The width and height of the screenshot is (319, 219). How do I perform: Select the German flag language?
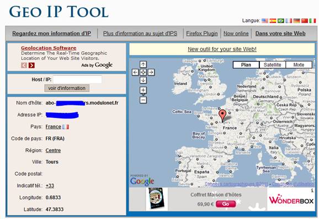pos(296,21)
